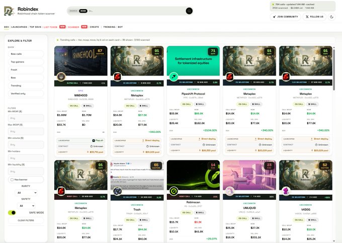
Task: Click the Robindex logo icon
Action: [10, 11]
